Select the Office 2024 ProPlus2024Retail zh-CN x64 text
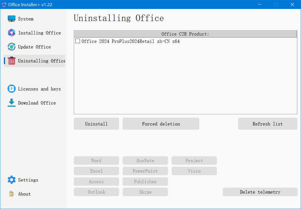Viewport: 301px width, 209px height. point(131,41)
